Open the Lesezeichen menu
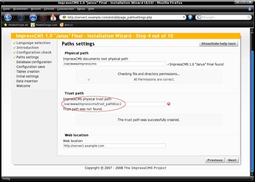This screenshot has width=255, height=182. [x=65, y=9]
